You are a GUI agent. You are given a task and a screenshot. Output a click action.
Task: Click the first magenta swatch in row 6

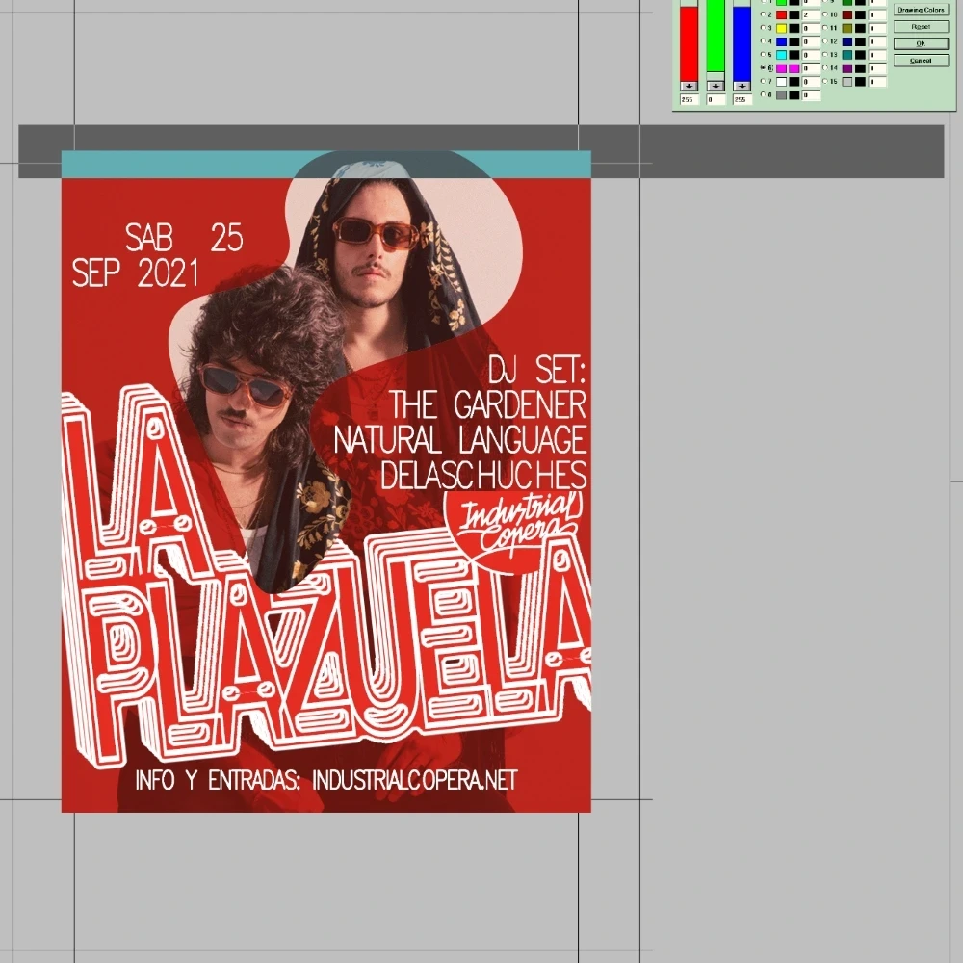pyautogui.click(x=781, y=68)
